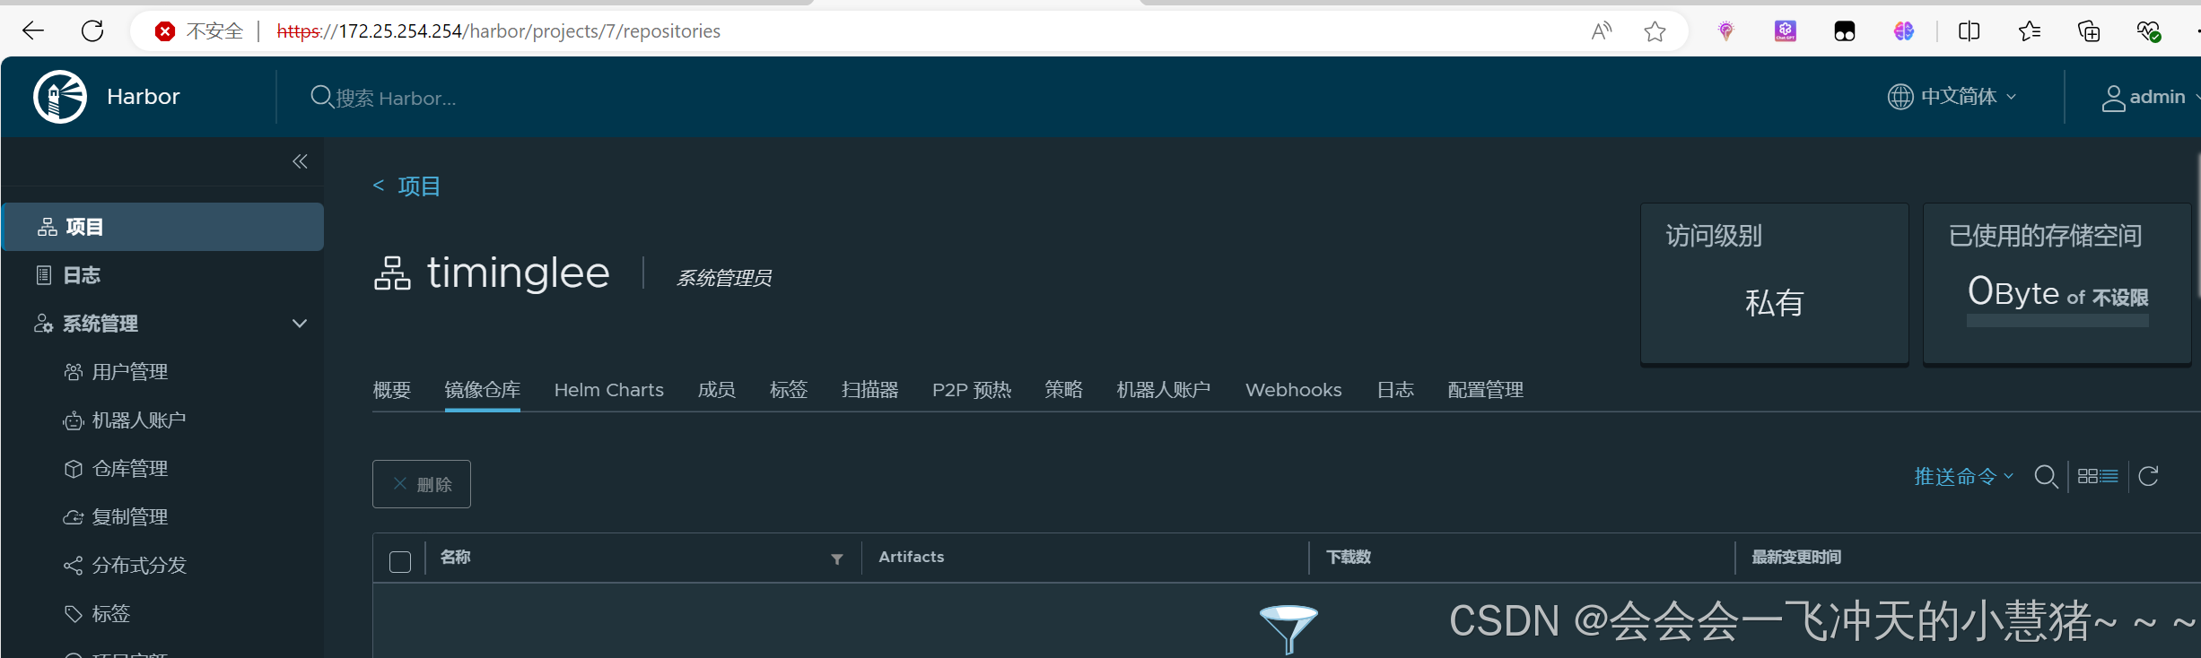2201x658 pixels.
Task: Click the 删除 button
Action: pyautogui.click(x=422, y=484)
